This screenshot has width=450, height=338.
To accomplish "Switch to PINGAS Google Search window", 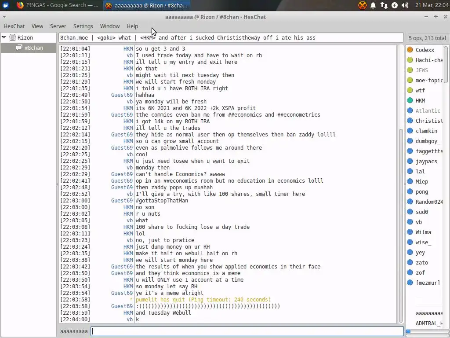I will tap(58, 5).
